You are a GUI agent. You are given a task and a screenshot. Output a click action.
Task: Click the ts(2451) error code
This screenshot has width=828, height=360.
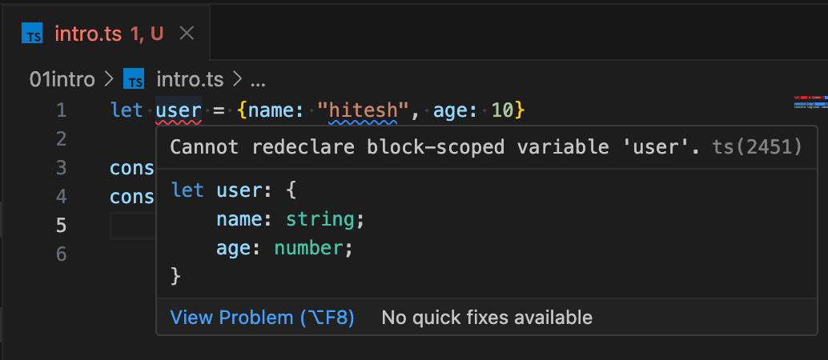(758, 147)
